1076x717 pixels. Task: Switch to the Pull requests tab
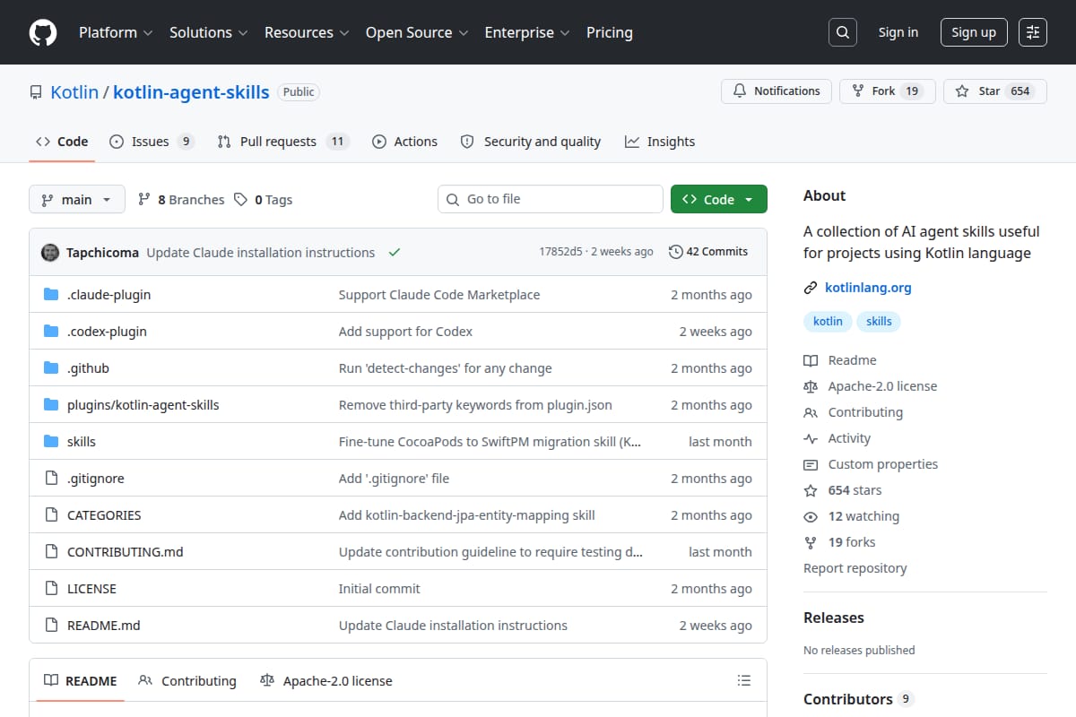(283, 142)
